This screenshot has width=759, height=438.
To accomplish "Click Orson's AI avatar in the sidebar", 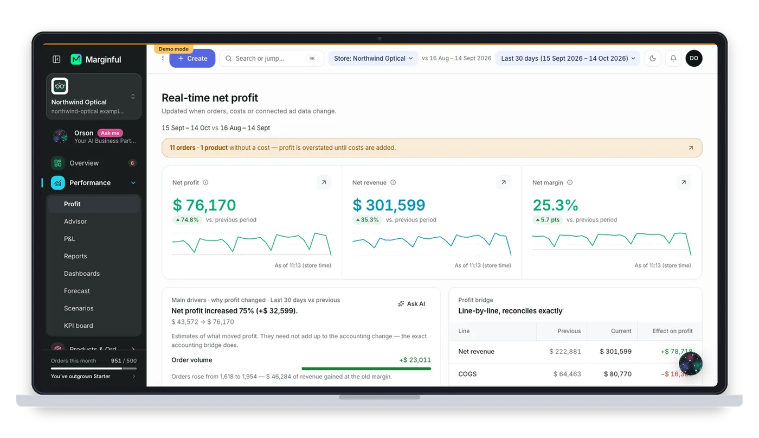I will point(60,136).
